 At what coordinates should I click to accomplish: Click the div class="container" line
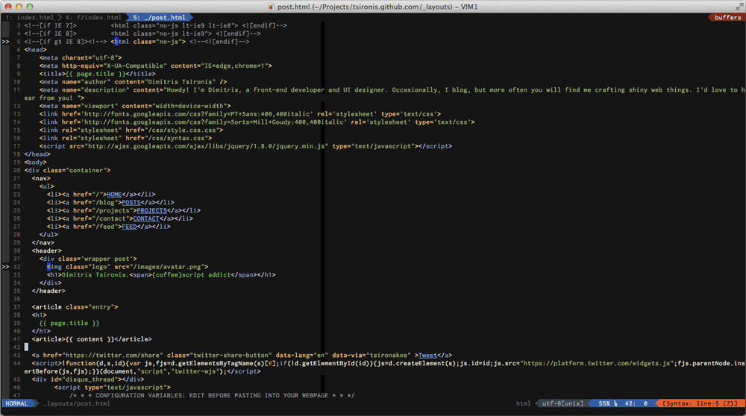pos(68,171)
